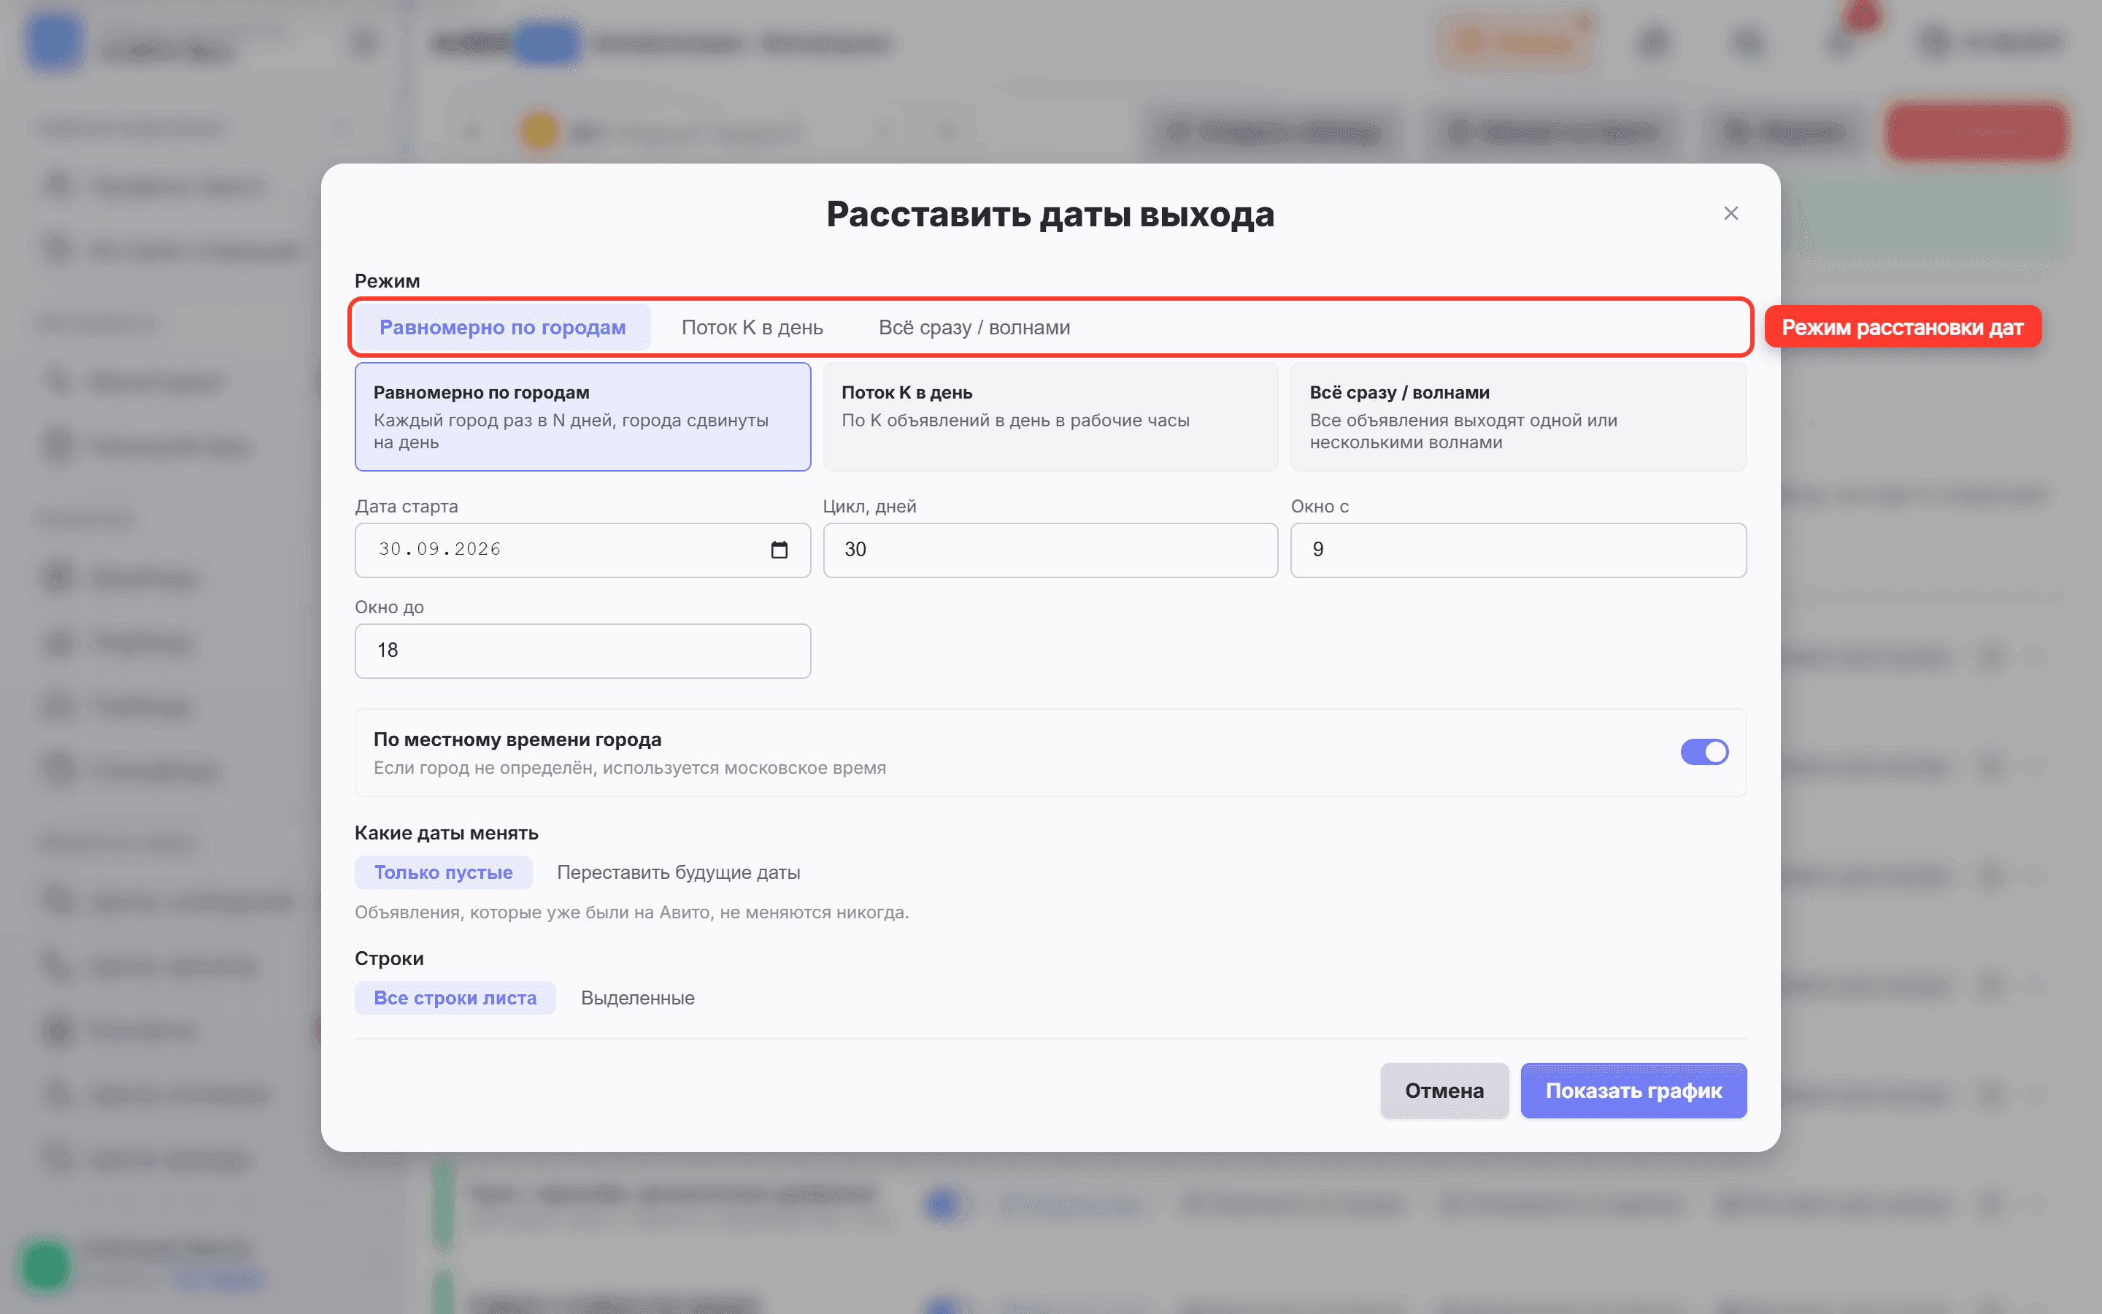Select Выделенные rows option

pos(638,998)
